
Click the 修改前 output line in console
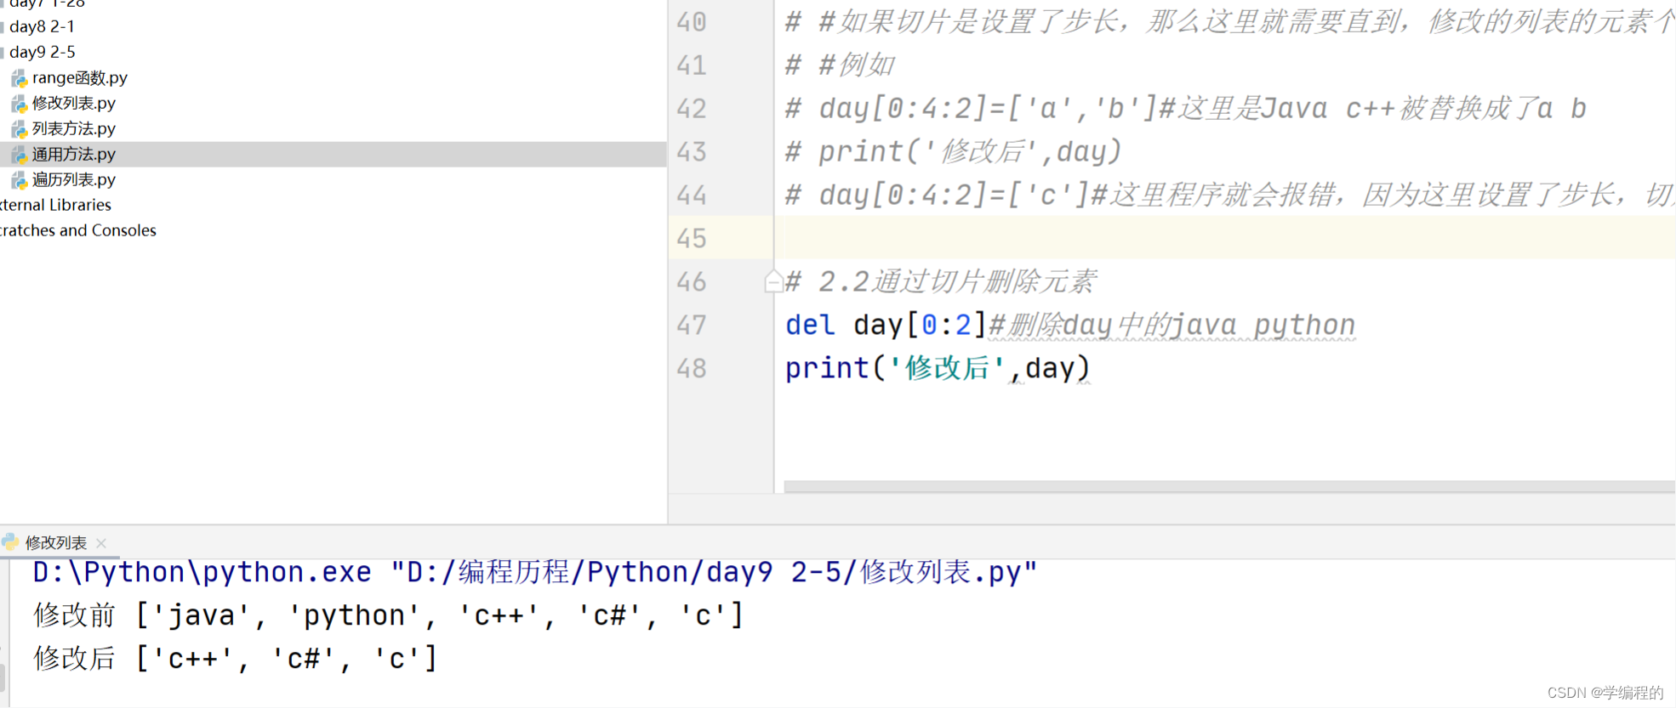point(388,615)
